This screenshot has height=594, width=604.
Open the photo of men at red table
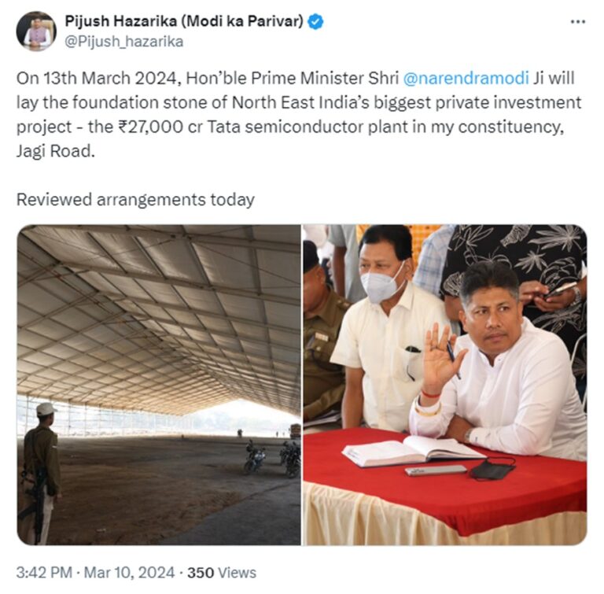pos(445,385)
